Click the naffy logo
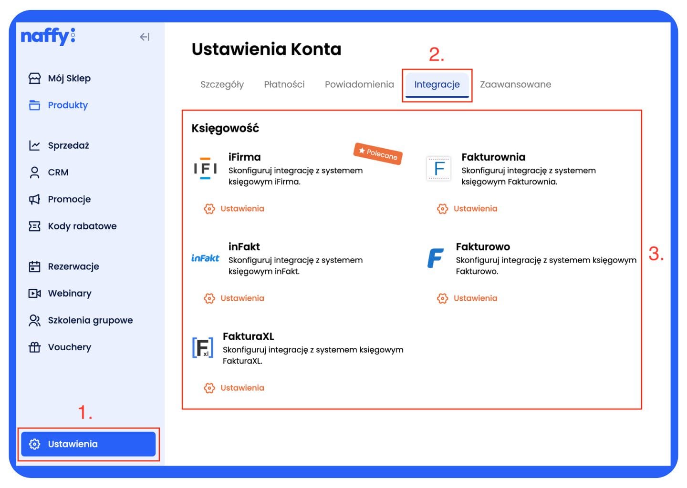Image resolution: width=687 pixels, height=488 pixels. 48,36
